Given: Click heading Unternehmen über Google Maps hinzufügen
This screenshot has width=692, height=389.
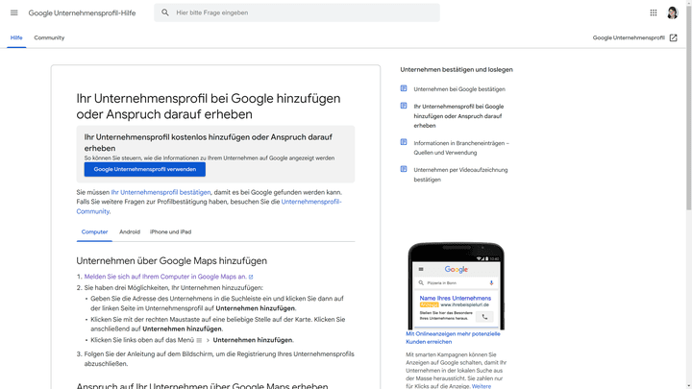Looking at the screenshot, I should [172, 261].
